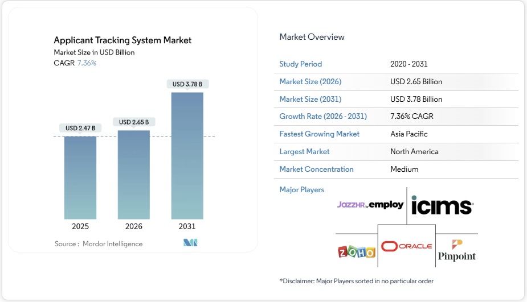Click the USD 2.65 B data label
This screenshot has height=302, width=527.
tap(134, 122)
